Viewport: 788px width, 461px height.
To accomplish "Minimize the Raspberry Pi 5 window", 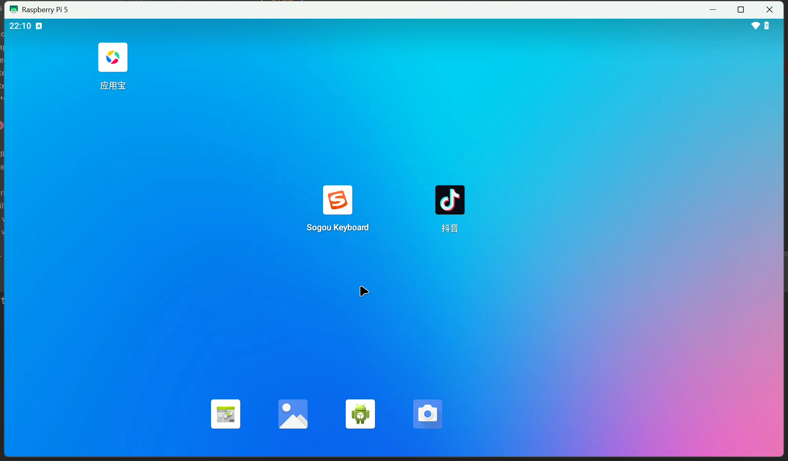I will click(713, 9).
